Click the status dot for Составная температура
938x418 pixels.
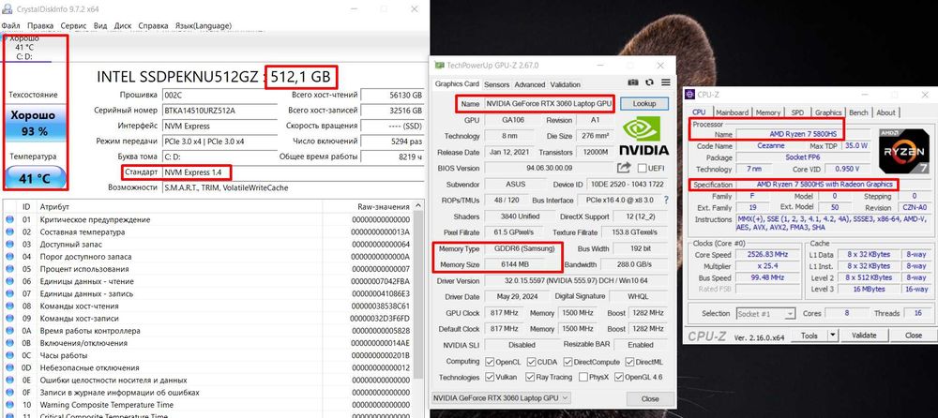click(9, 232)
